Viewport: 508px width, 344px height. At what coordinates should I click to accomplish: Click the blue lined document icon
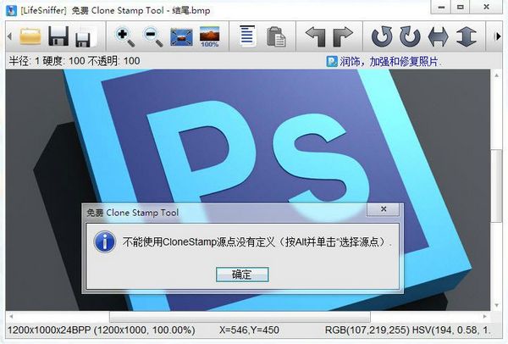tap(247, 36)
